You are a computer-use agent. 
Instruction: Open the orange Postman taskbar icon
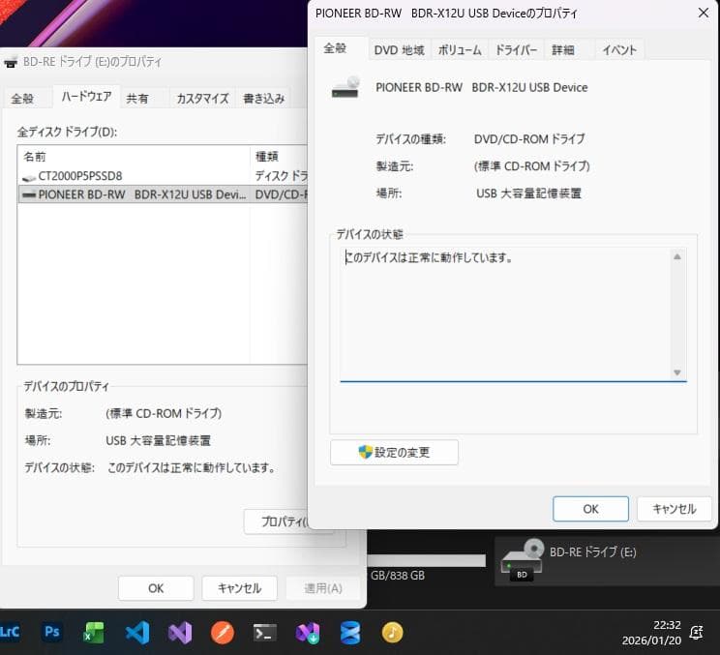click(223, 633)
